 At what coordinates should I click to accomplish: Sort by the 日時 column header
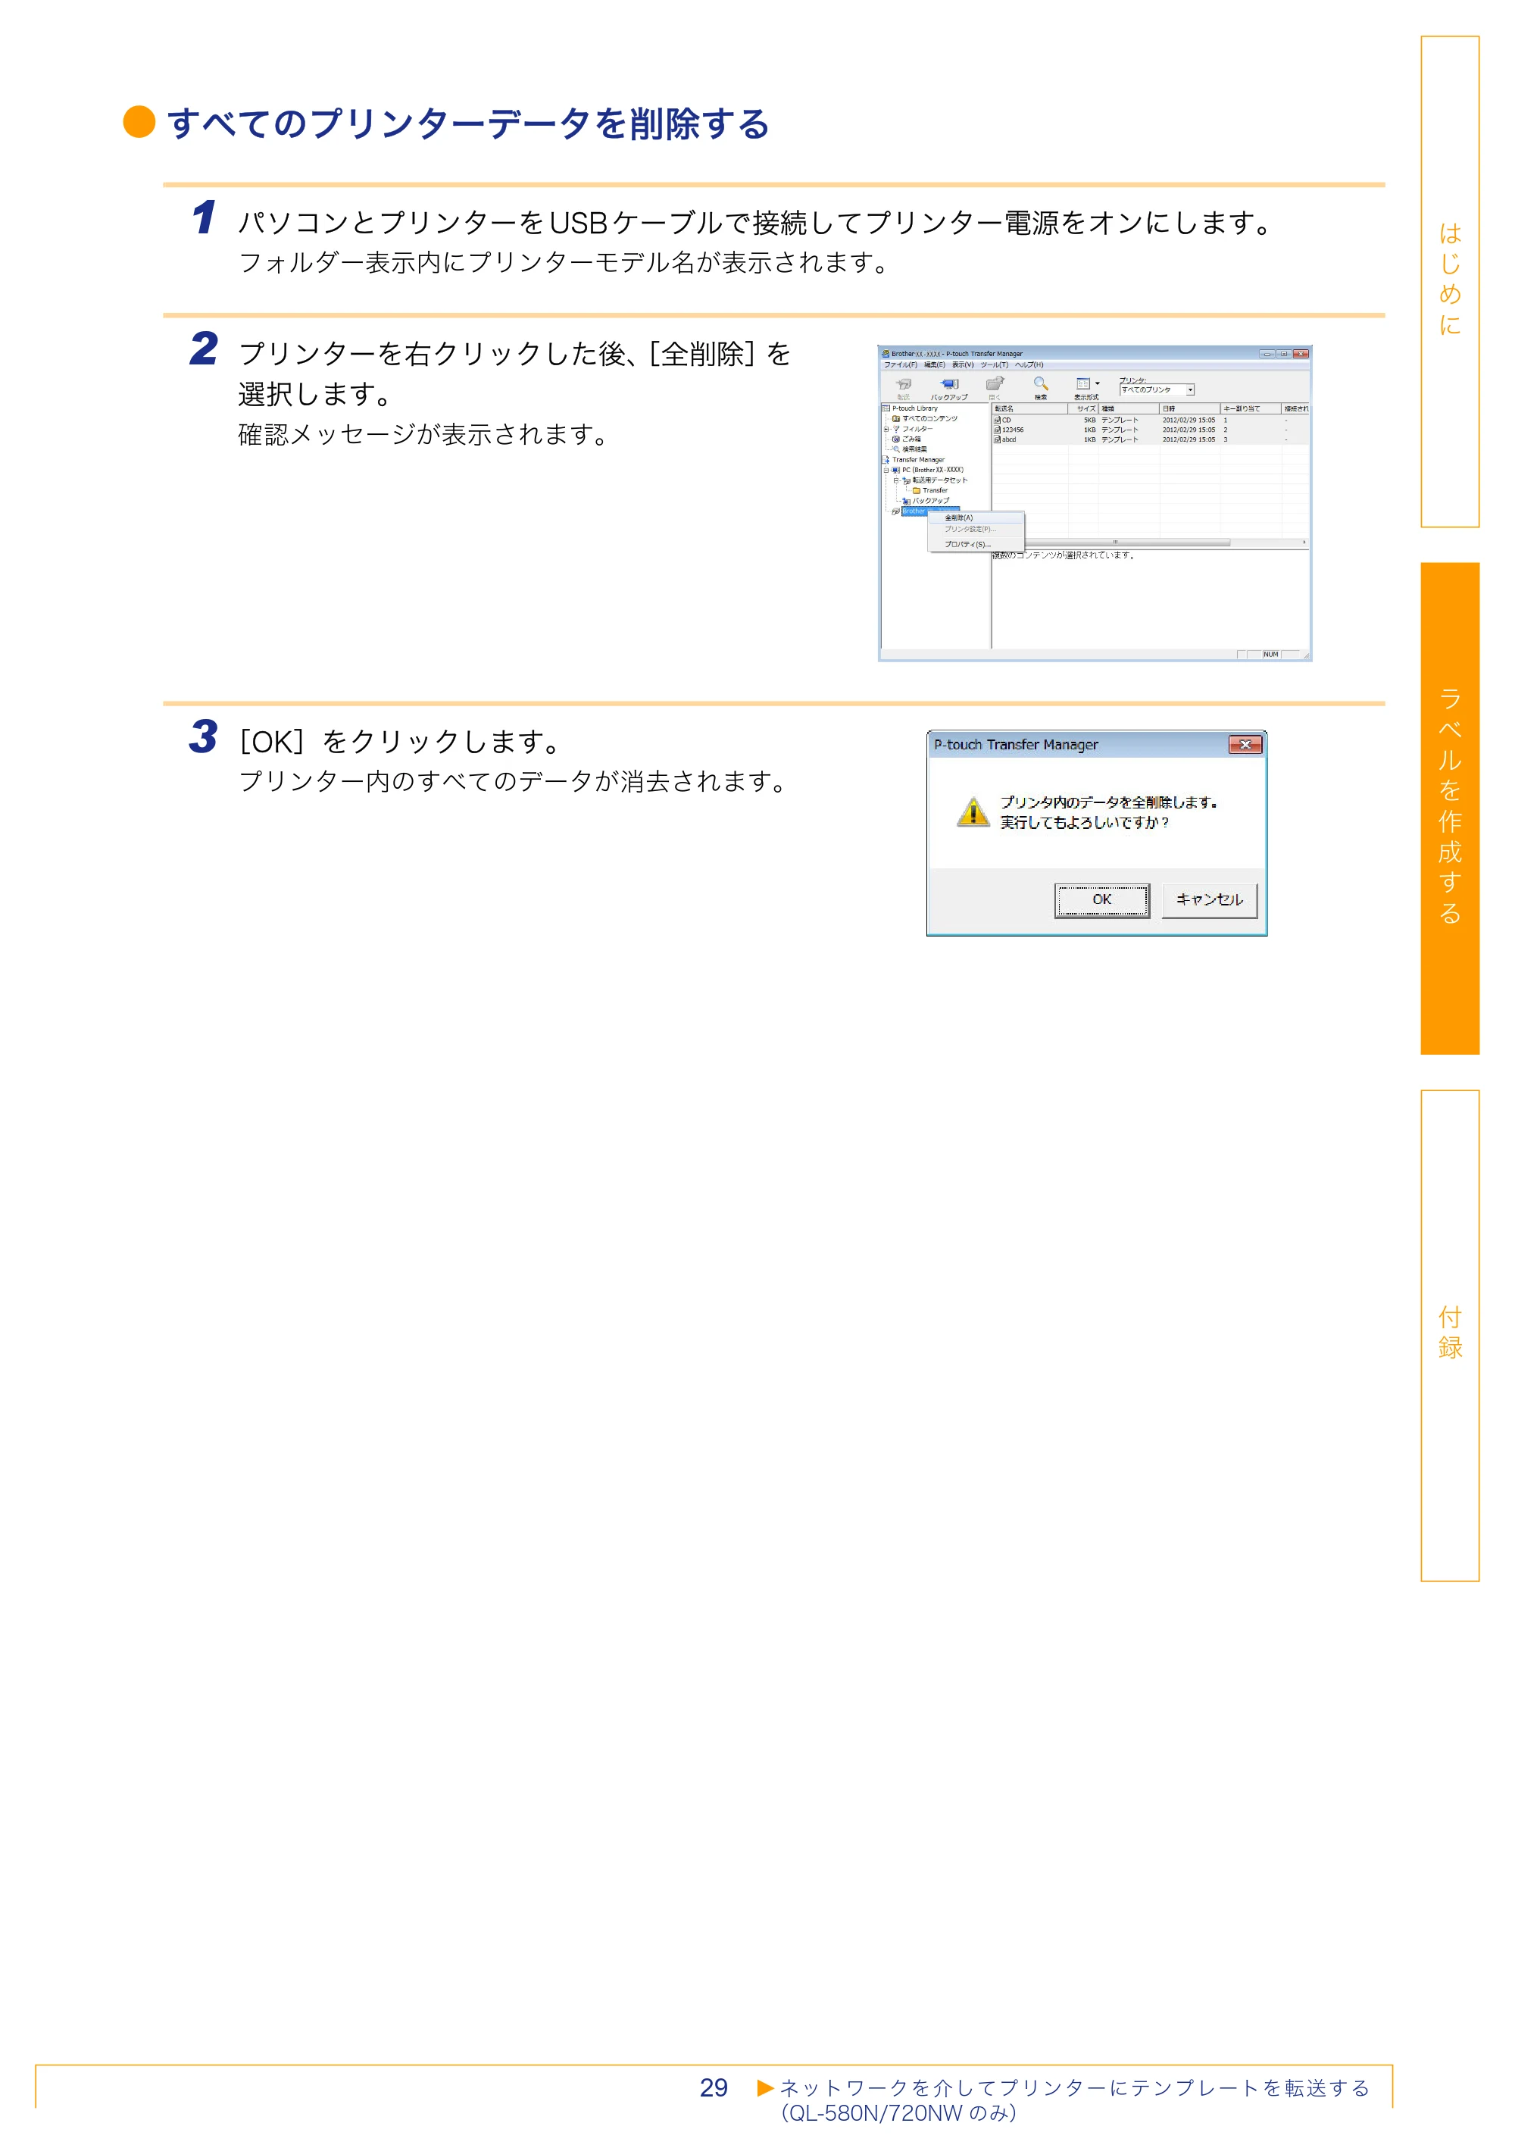tap(1190, 409)
